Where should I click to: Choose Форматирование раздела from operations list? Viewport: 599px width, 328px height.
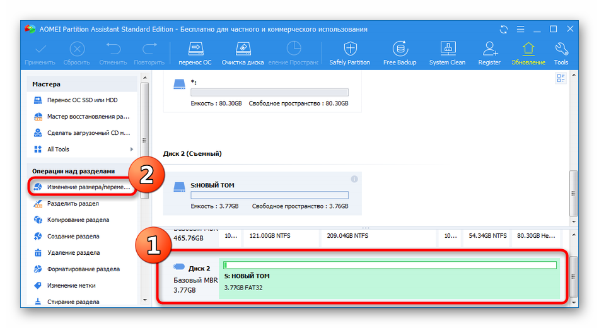point(82,269)
